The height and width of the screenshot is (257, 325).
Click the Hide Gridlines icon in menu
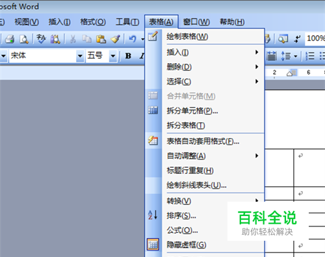pos(153,245)
